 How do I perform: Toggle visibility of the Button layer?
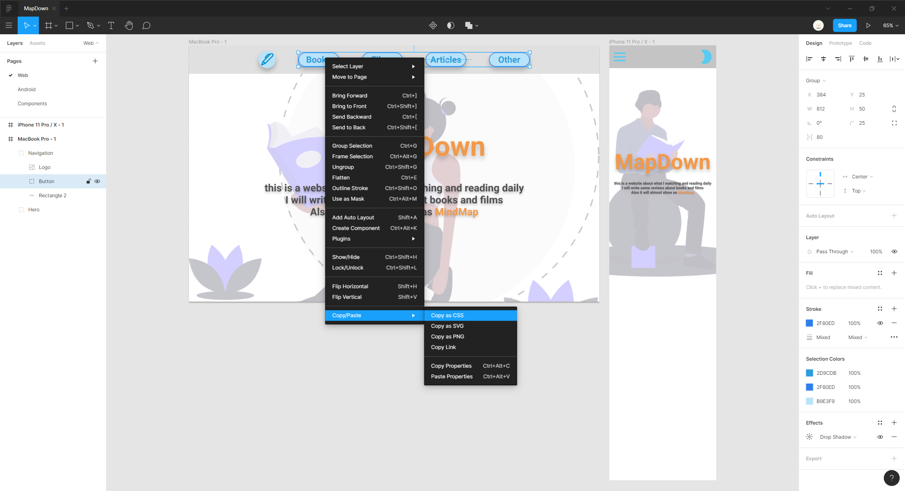97,181
